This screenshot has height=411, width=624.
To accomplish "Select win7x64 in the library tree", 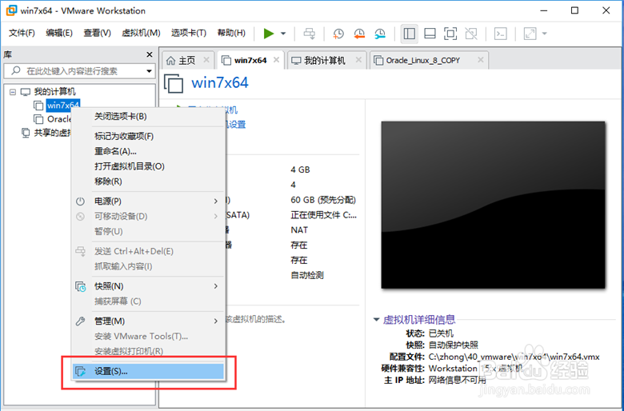I will pyautogui.click(x=63, y=106).
